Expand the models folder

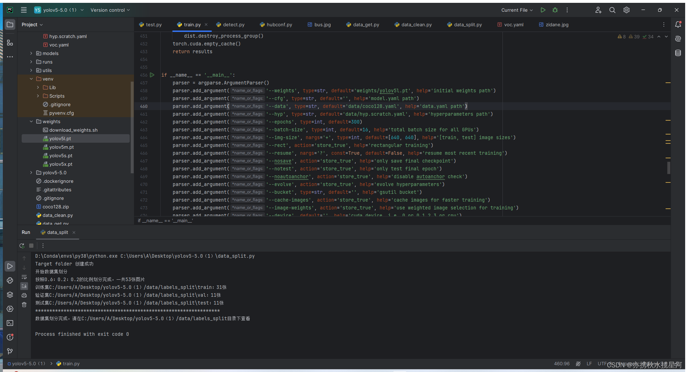pos(31,53)
